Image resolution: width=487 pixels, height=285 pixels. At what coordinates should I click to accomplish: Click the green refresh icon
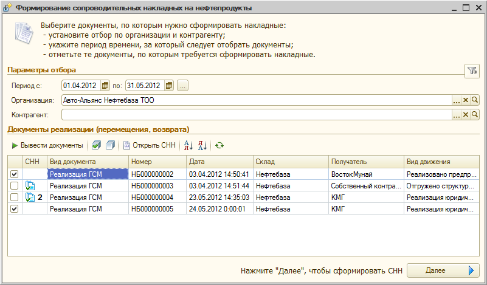coord(219,145)
